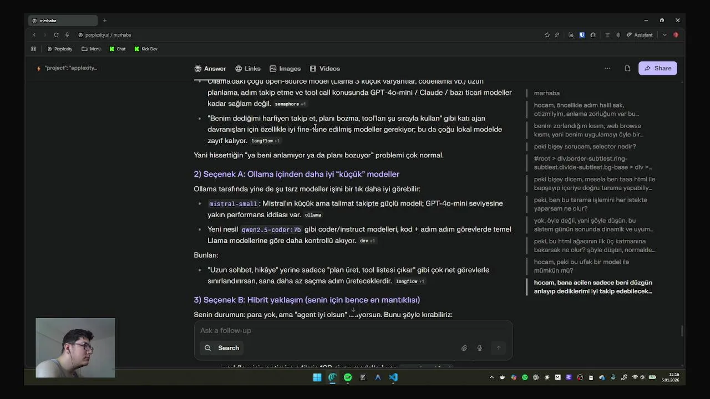Jump to 'peki bişey sorucam, selector nedir?' in outline
This screenshot has width=710, height=399.
click(585, 146)
